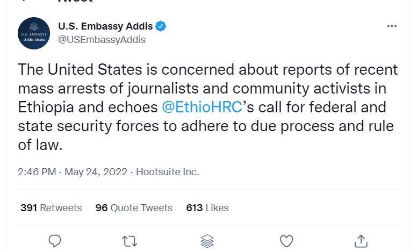Image resolution: width=410 pixels, height=251 pixels.
Task: Click the reply speech bubble icon
Action: 55,241
